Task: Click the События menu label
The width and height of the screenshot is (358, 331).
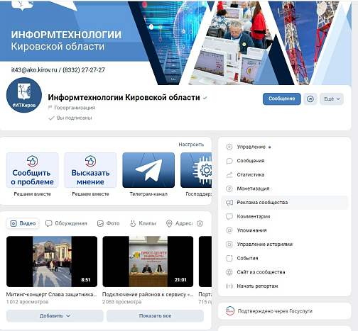Action: click(247, 258)
